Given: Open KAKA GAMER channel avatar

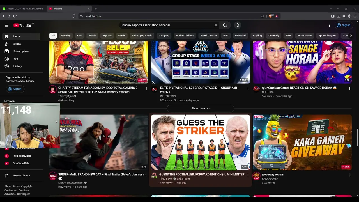Looking at the screenshot, I should [x=256, y=176].
